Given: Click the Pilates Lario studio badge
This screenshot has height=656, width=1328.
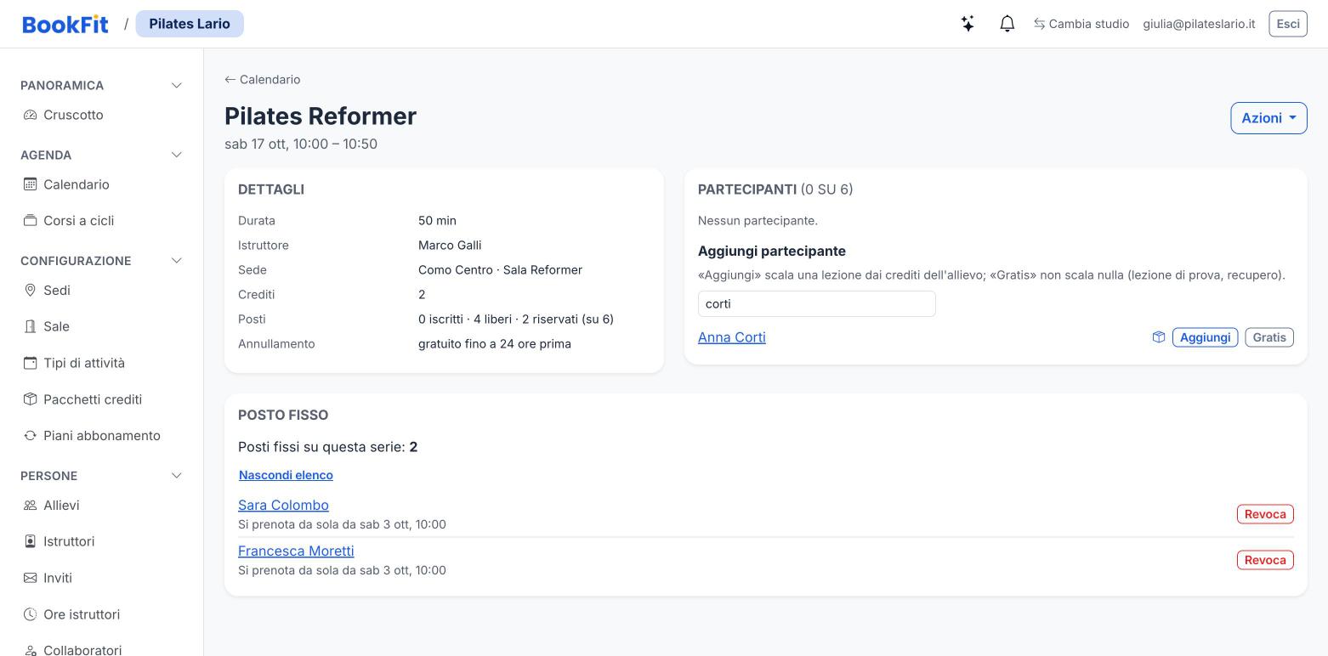Looking at the screenshot, I should click(x=190, y=24).
